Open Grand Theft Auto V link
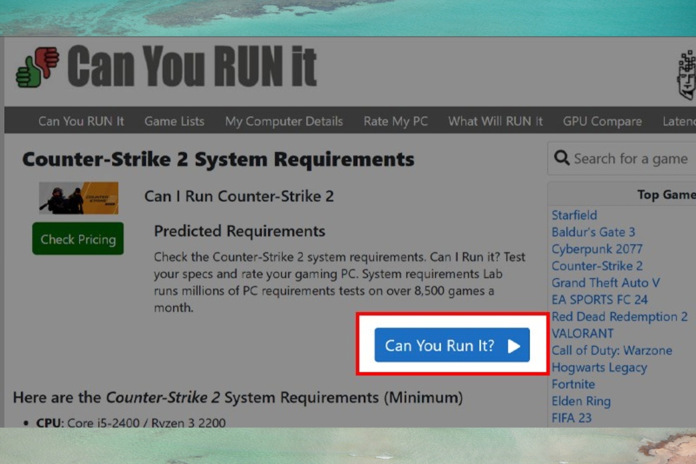The width and height of the screenshot is (696, 464). 606,282
